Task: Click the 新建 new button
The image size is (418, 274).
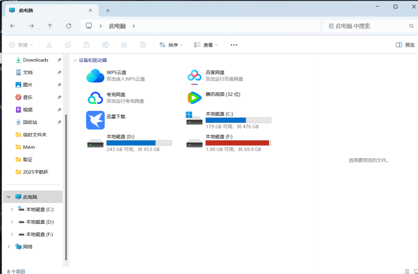Action: (20, 45)
